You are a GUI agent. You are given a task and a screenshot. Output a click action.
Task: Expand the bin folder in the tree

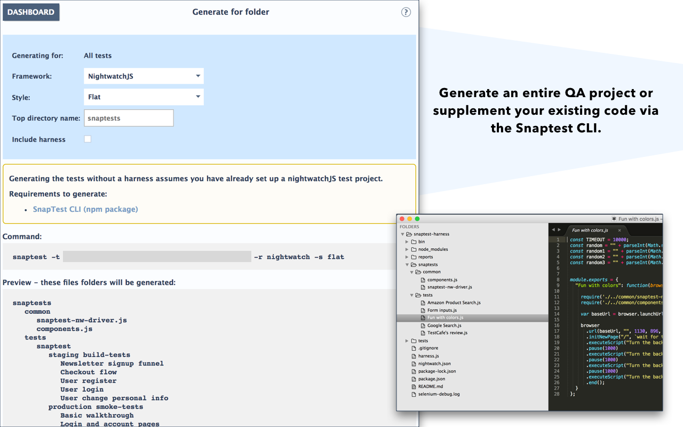tap(407, 242)
